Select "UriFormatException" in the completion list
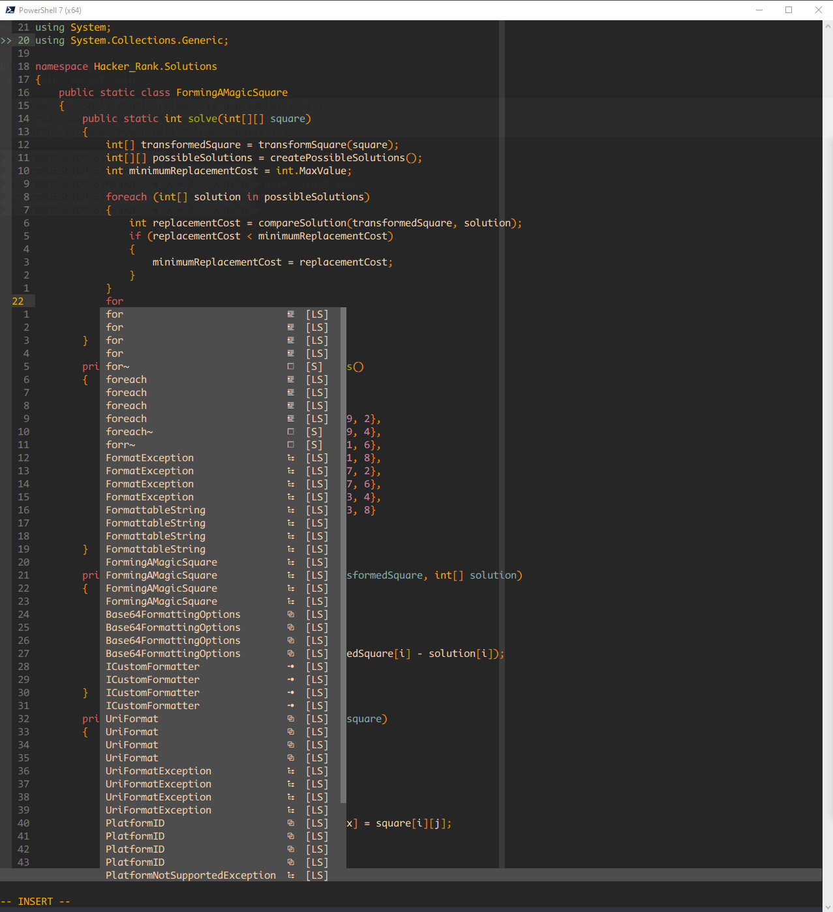Screen dimensions: 833x912 pos(158,770)
